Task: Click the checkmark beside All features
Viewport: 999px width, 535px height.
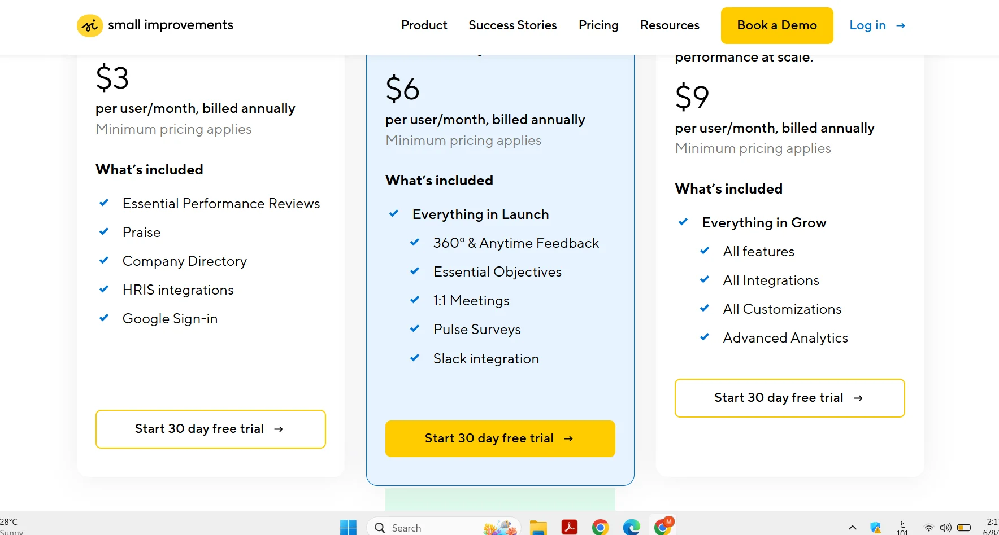Action: pos(705,251)
